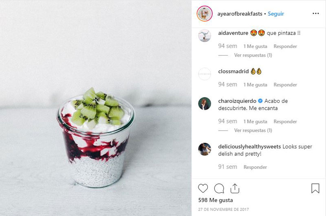This screenshot has width=326, height=216.
Task: Open the ayearofbreakfasts username link
Action: pyautogui.click(x=240, y=14)
